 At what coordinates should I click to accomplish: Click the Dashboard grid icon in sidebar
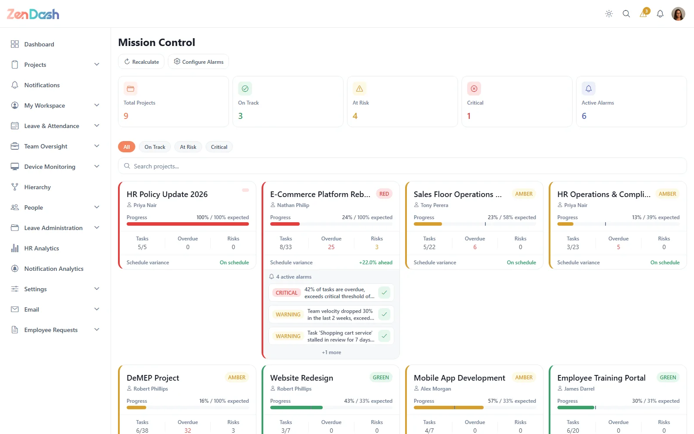point(15,44)
